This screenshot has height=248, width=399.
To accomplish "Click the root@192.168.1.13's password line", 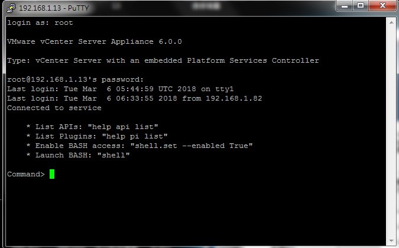I will click(x=75, y=79).
